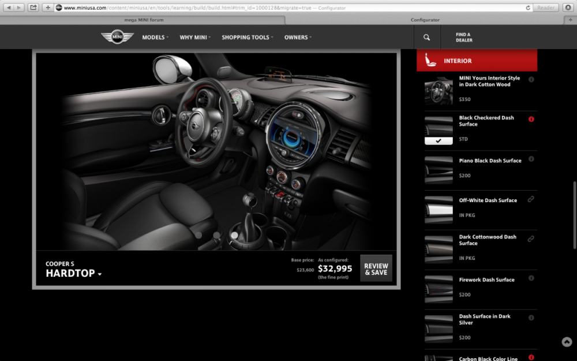Reload the page with refresh icon
The height and width of the screenshot is (361, 577).
click(528, 8)
